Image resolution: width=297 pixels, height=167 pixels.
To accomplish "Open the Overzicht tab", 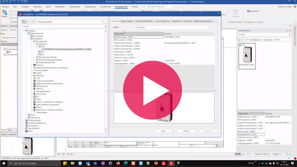I will [115, 21].
